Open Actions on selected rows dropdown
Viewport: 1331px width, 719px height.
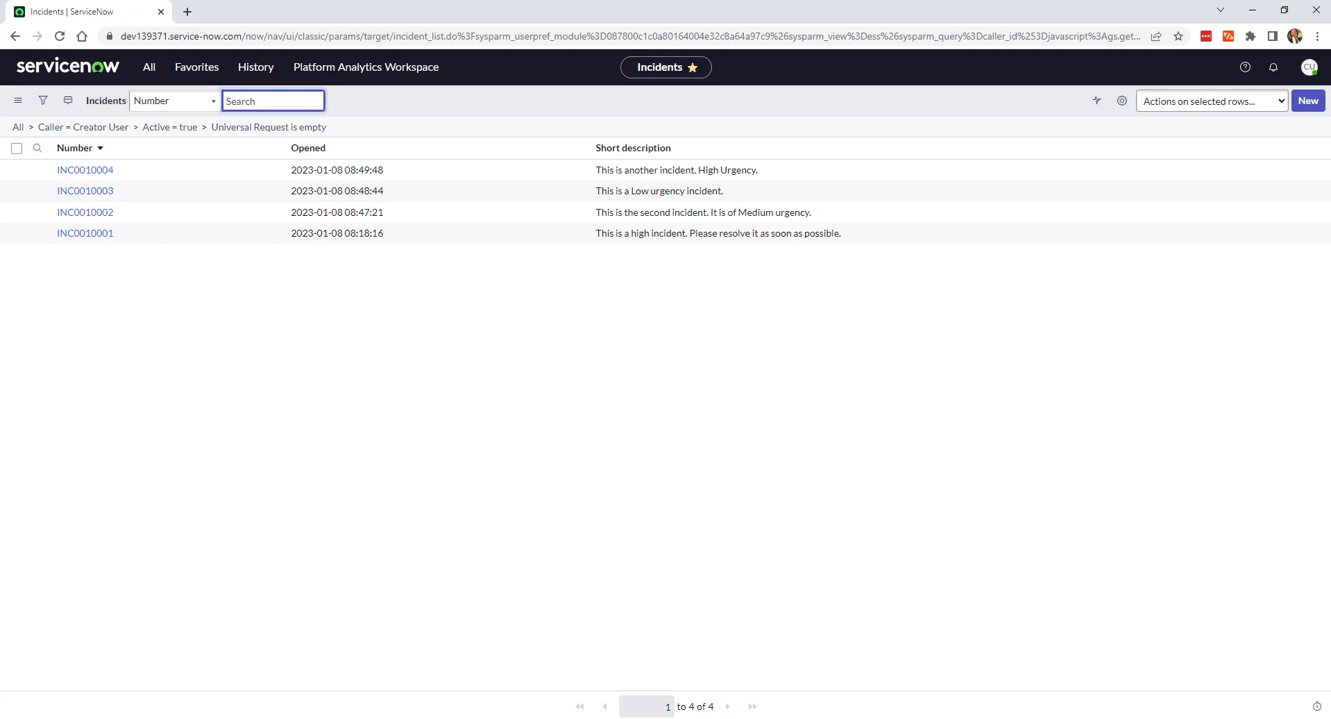1212,101
